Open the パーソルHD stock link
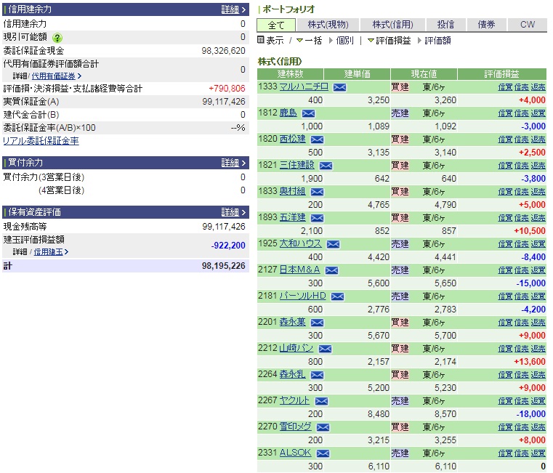This screenshot has height=473, width=553. [302, 296]
